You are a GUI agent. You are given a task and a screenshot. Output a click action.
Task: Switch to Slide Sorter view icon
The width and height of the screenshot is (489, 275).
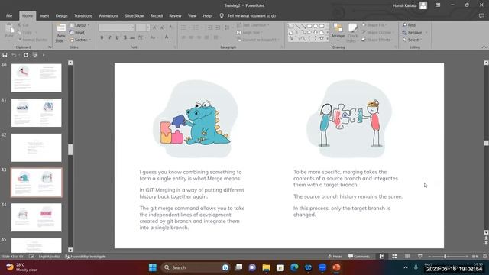[x=394, y=257]
